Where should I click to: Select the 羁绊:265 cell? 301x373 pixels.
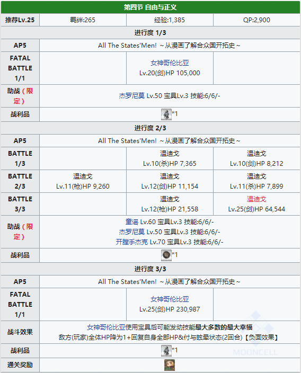click(x=83, y=20)
